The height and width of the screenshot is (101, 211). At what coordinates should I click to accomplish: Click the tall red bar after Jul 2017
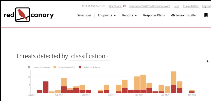pos(46,87)
